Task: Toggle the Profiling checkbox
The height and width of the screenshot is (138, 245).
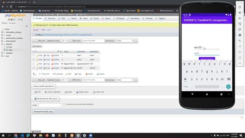Action: [x=33, y=35]
